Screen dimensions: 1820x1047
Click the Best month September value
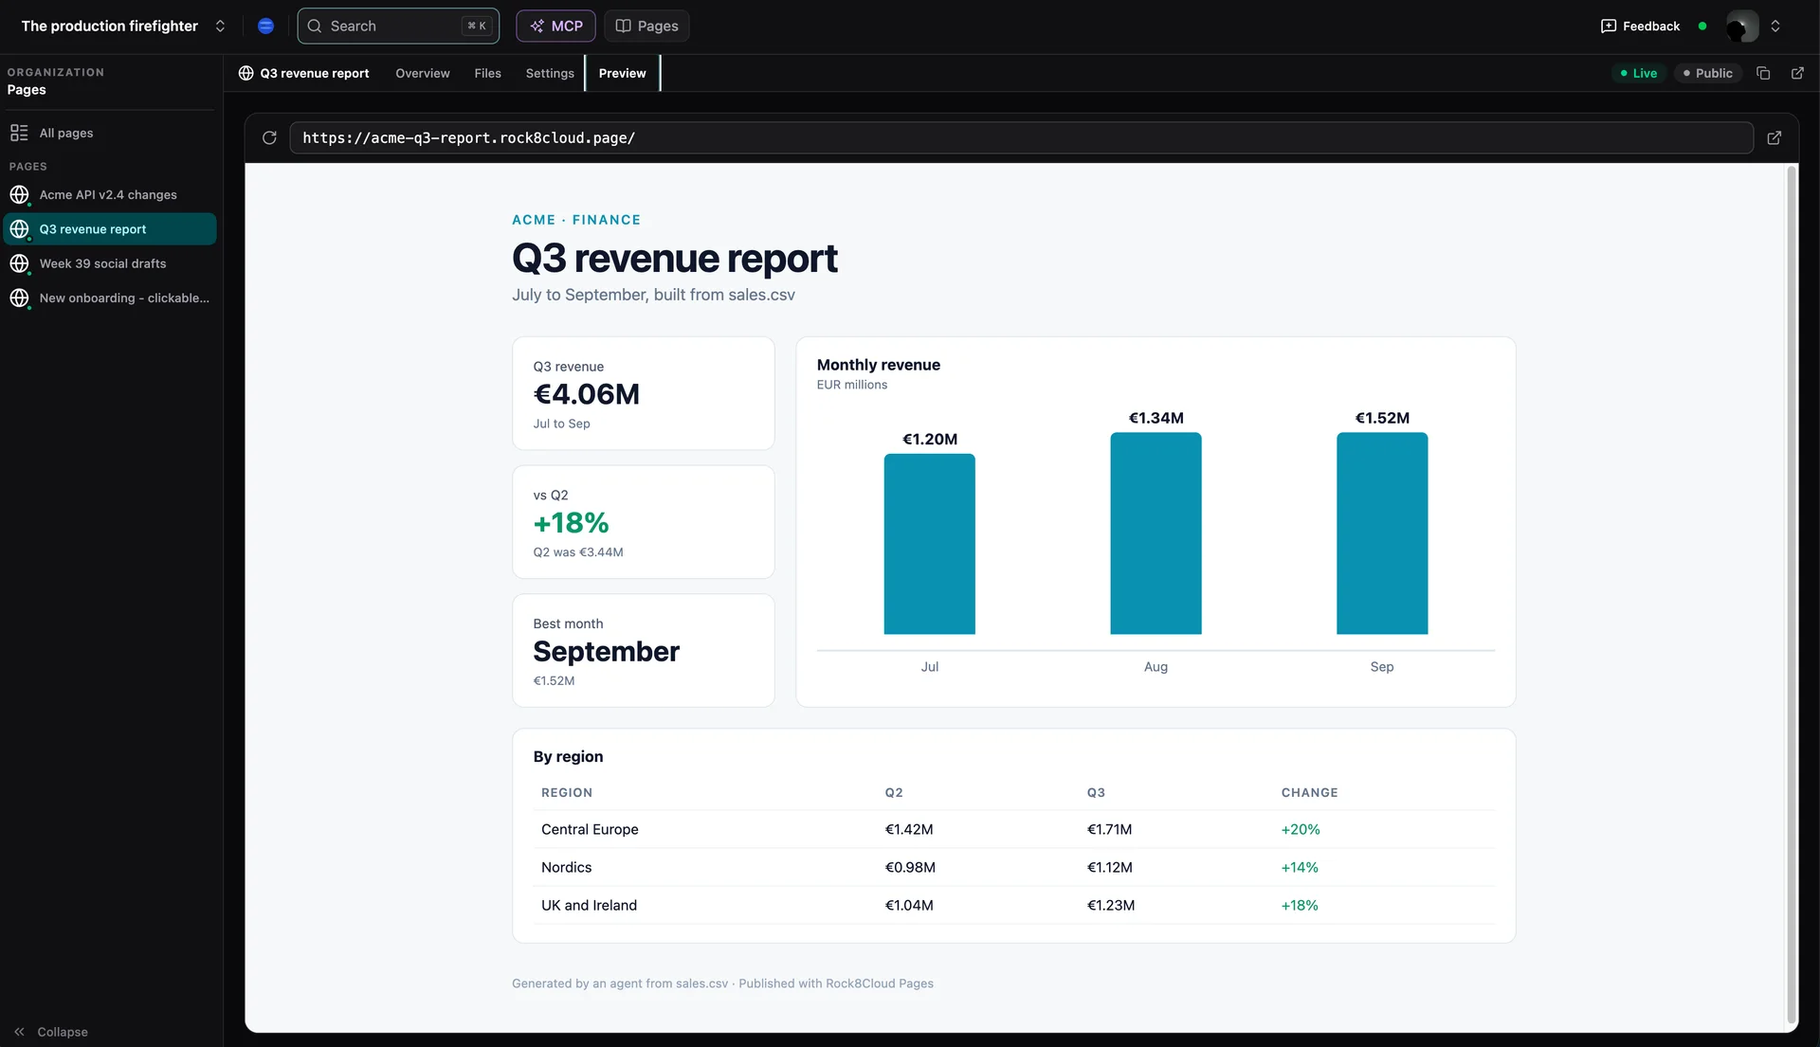point(606,652)
